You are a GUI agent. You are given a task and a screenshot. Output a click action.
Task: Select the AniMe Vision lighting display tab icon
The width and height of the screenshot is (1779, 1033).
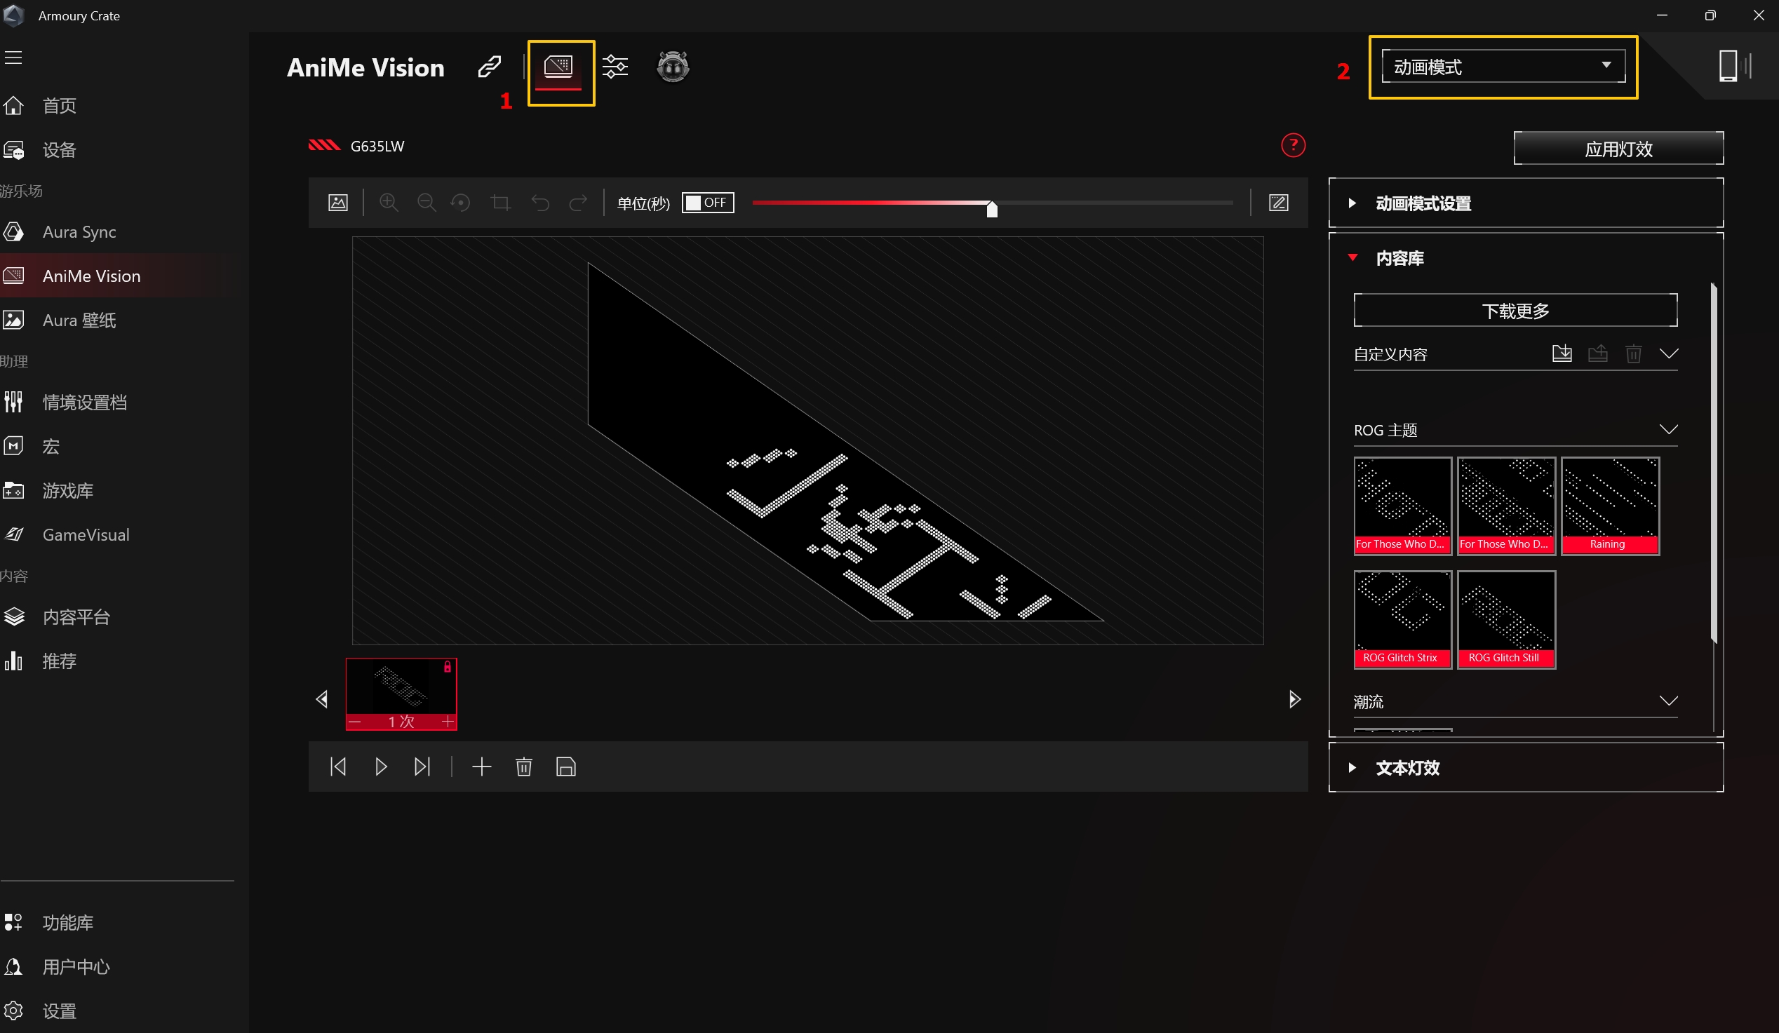click(558, 67)
